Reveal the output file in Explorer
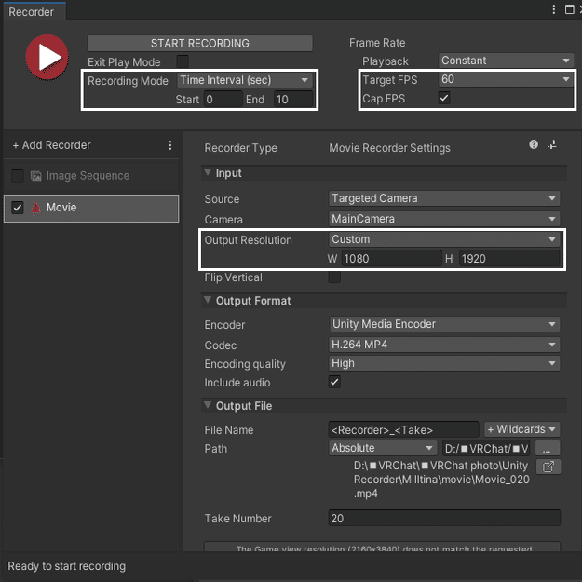This screenshot has height=582, width=582. [x=548, y=467]
